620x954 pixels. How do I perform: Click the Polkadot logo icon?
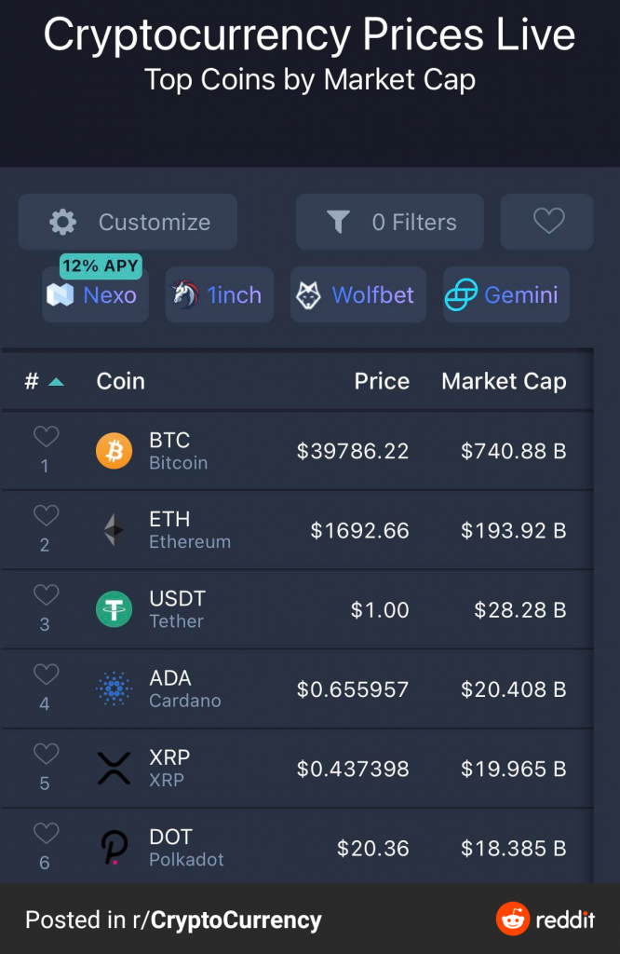pyautogui.click(x=114, y=848)
